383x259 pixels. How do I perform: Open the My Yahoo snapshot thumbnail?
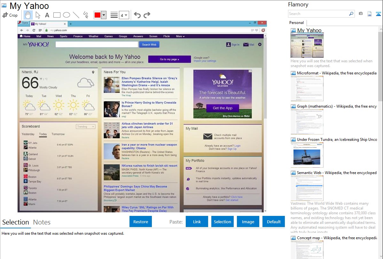(307, 45)
